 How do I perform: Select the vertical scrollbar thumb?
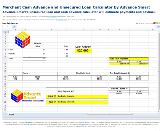pos(159,71)
